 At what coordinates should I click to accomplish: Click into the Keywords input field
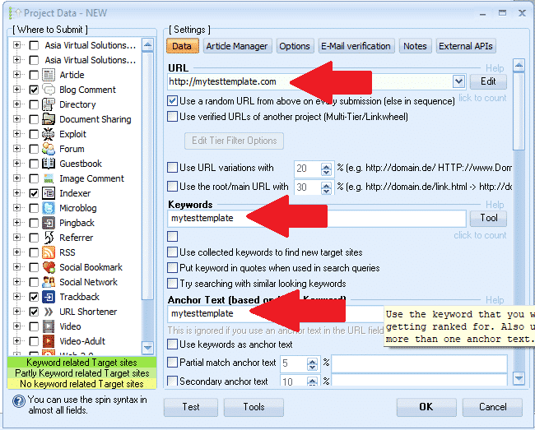click(x=317, y=218)
